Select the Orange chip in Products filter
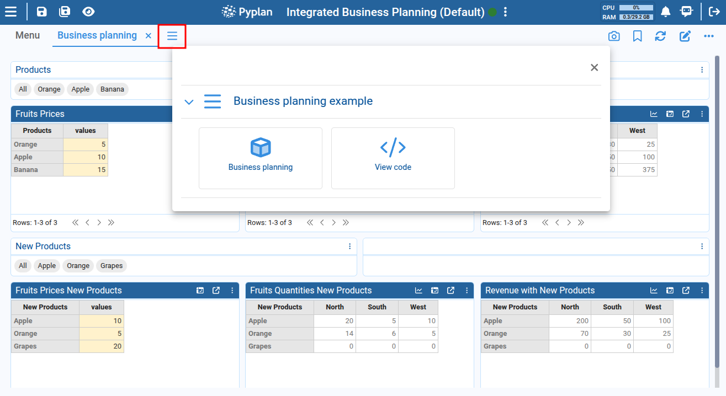Screen dimensions: 726x396 point(49,89)
